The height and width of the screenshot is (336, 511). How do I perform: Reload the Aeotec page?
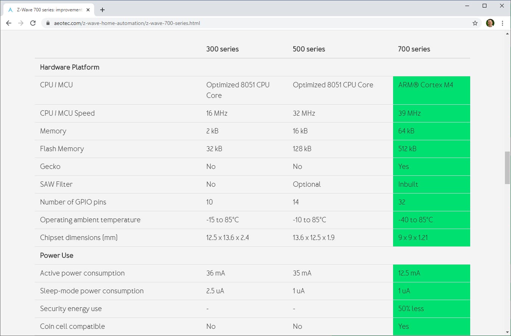click(x=33, y=23)
